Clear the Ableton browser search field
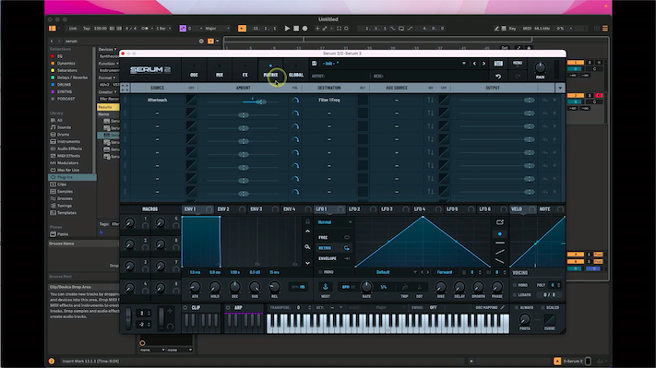Viewport: 656px width, 368px height. point(201,41)
